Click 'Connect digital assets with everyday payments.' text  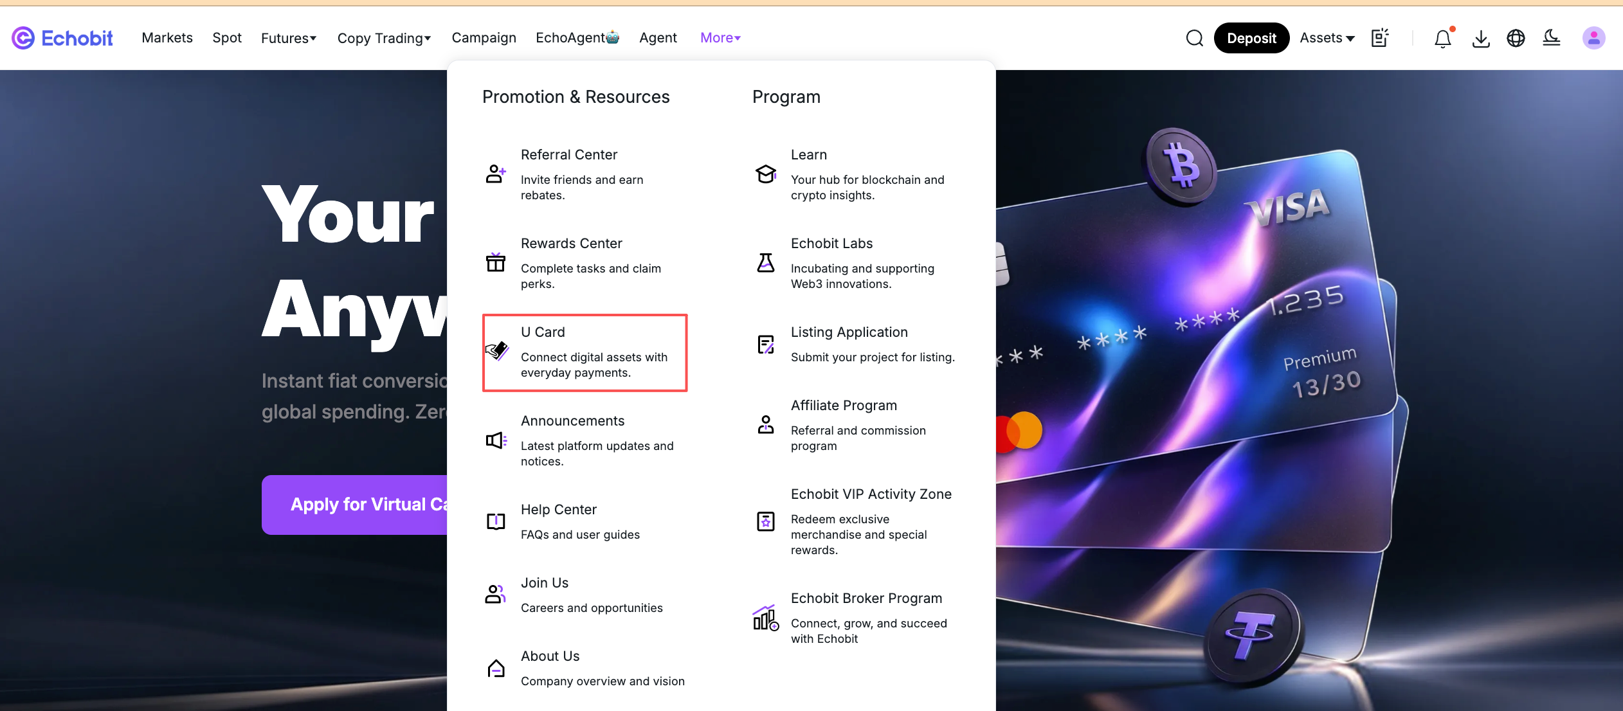coord(594,365)
